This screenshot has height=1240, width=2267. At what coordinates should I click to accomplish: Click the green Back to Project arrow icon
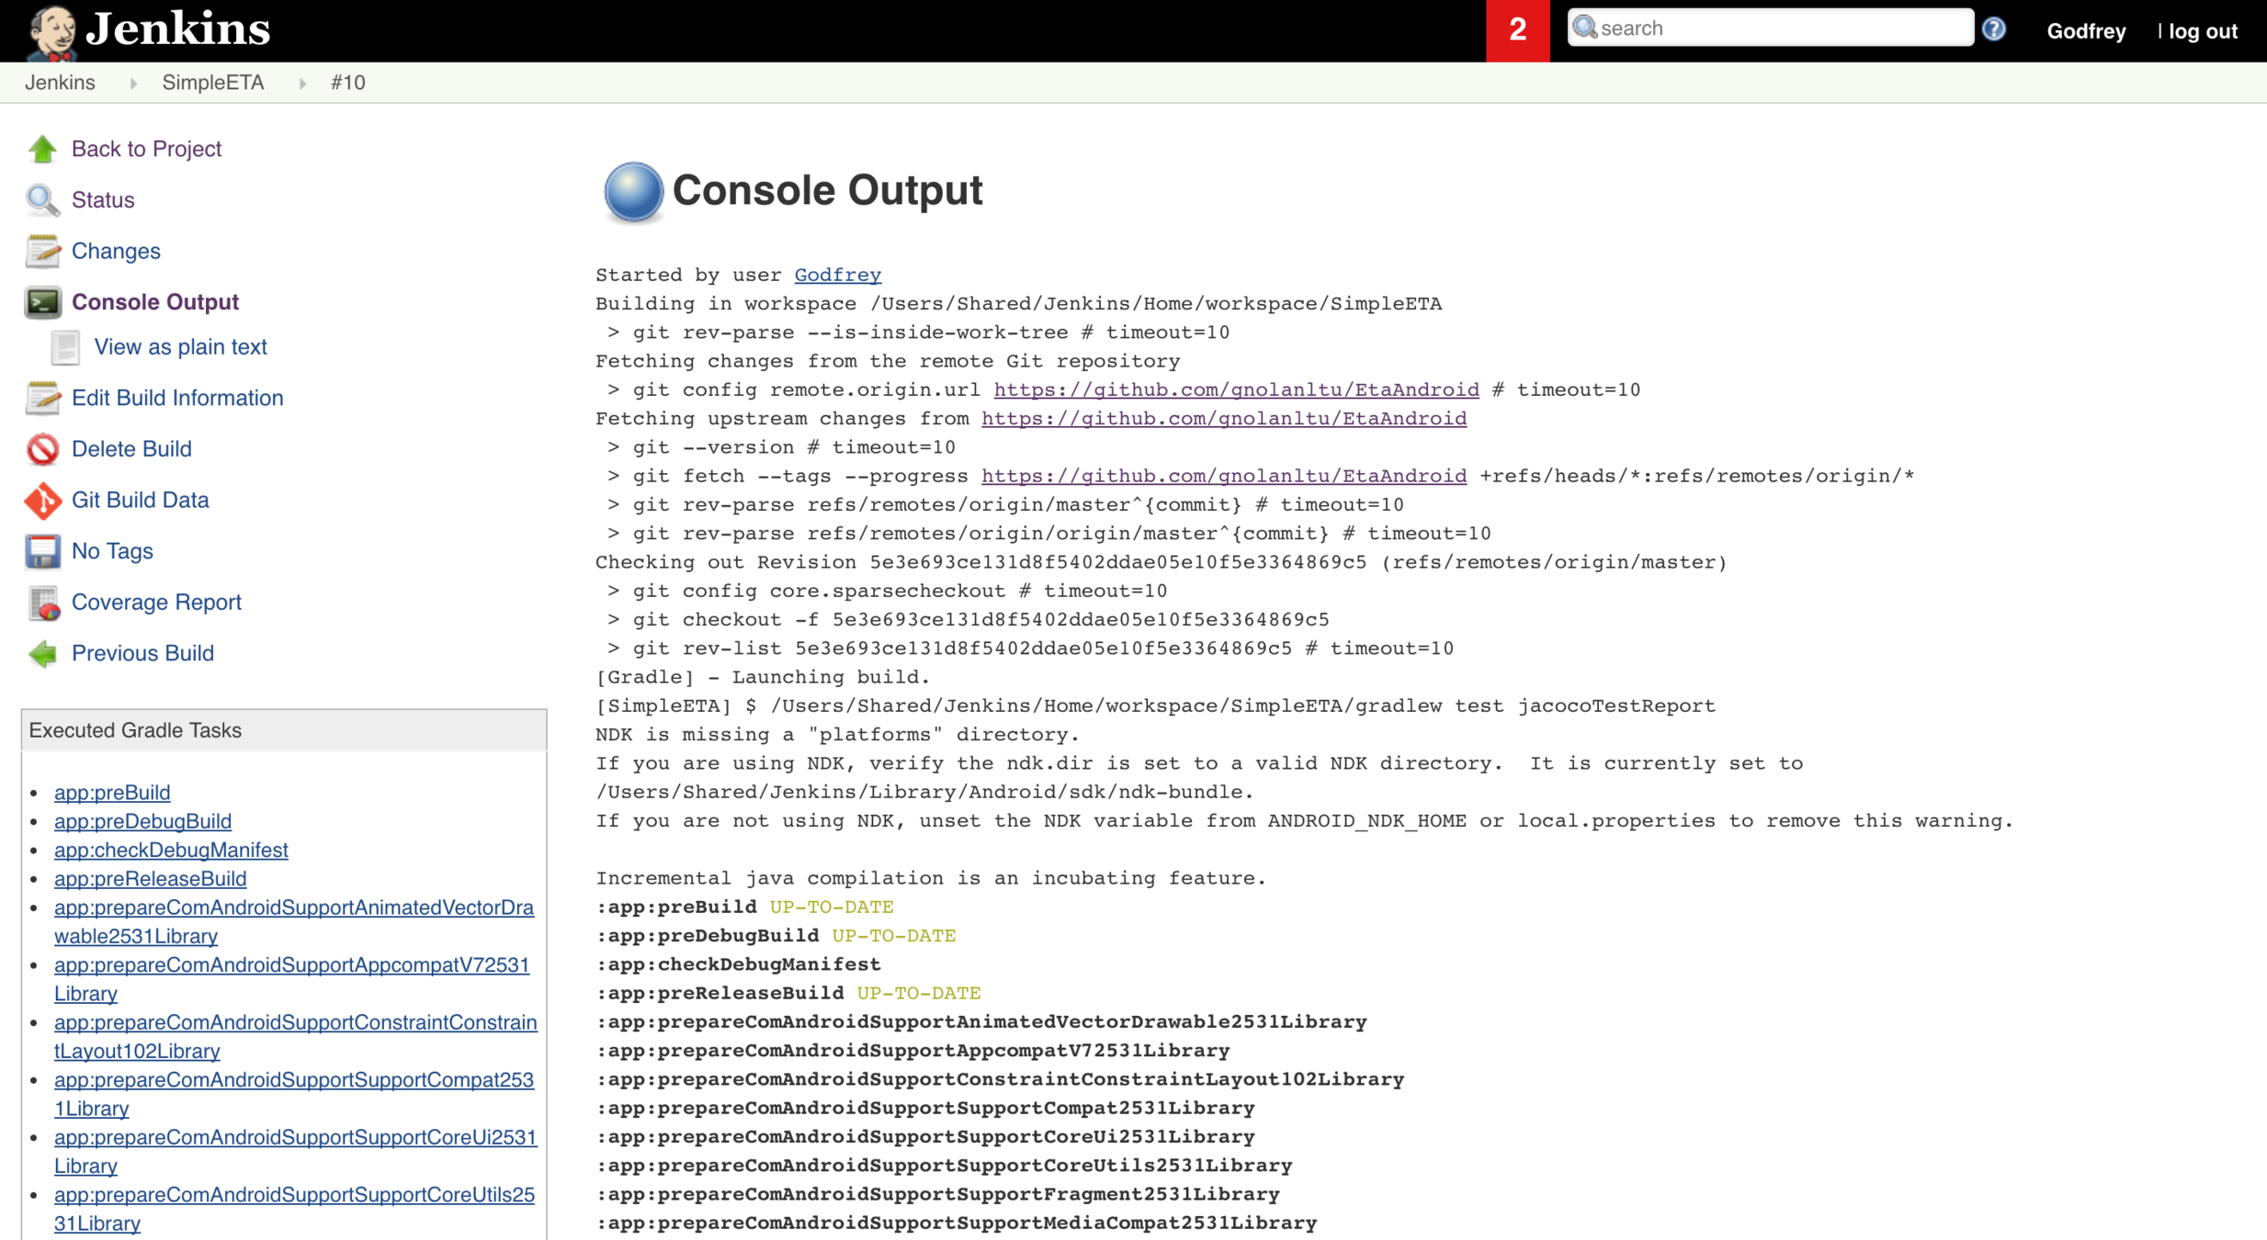coord(42,149)
